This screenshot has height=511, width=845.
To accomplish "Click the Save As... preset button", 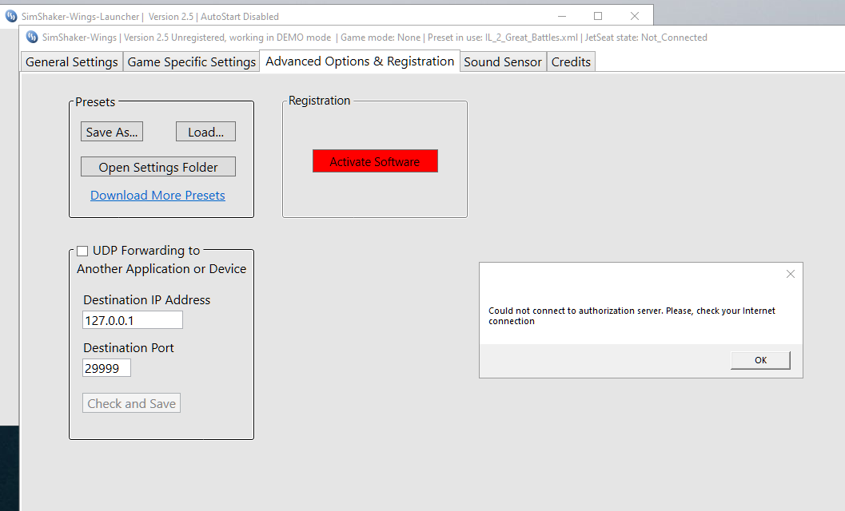I will tap(112, 132).
